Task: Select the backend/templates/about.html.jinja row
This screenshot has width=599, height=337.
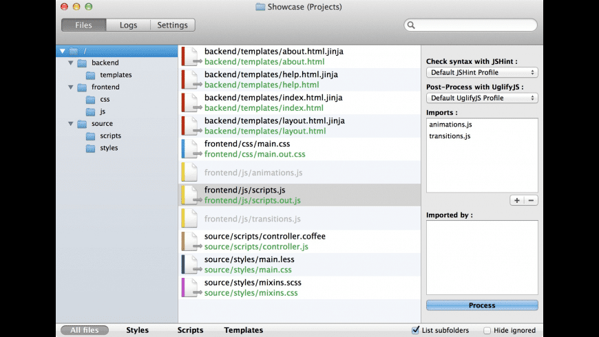Action: coord(299,56)
